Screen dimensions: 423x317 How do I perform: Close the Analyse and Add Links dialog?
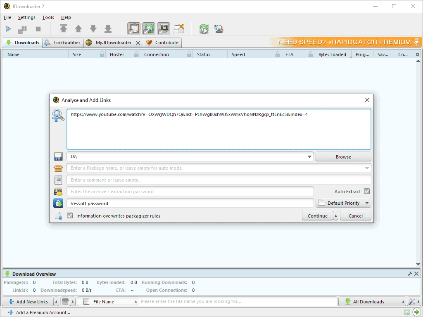[x=367, y=100]
